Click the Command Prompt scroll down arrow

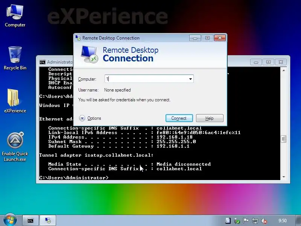[284, 177]
